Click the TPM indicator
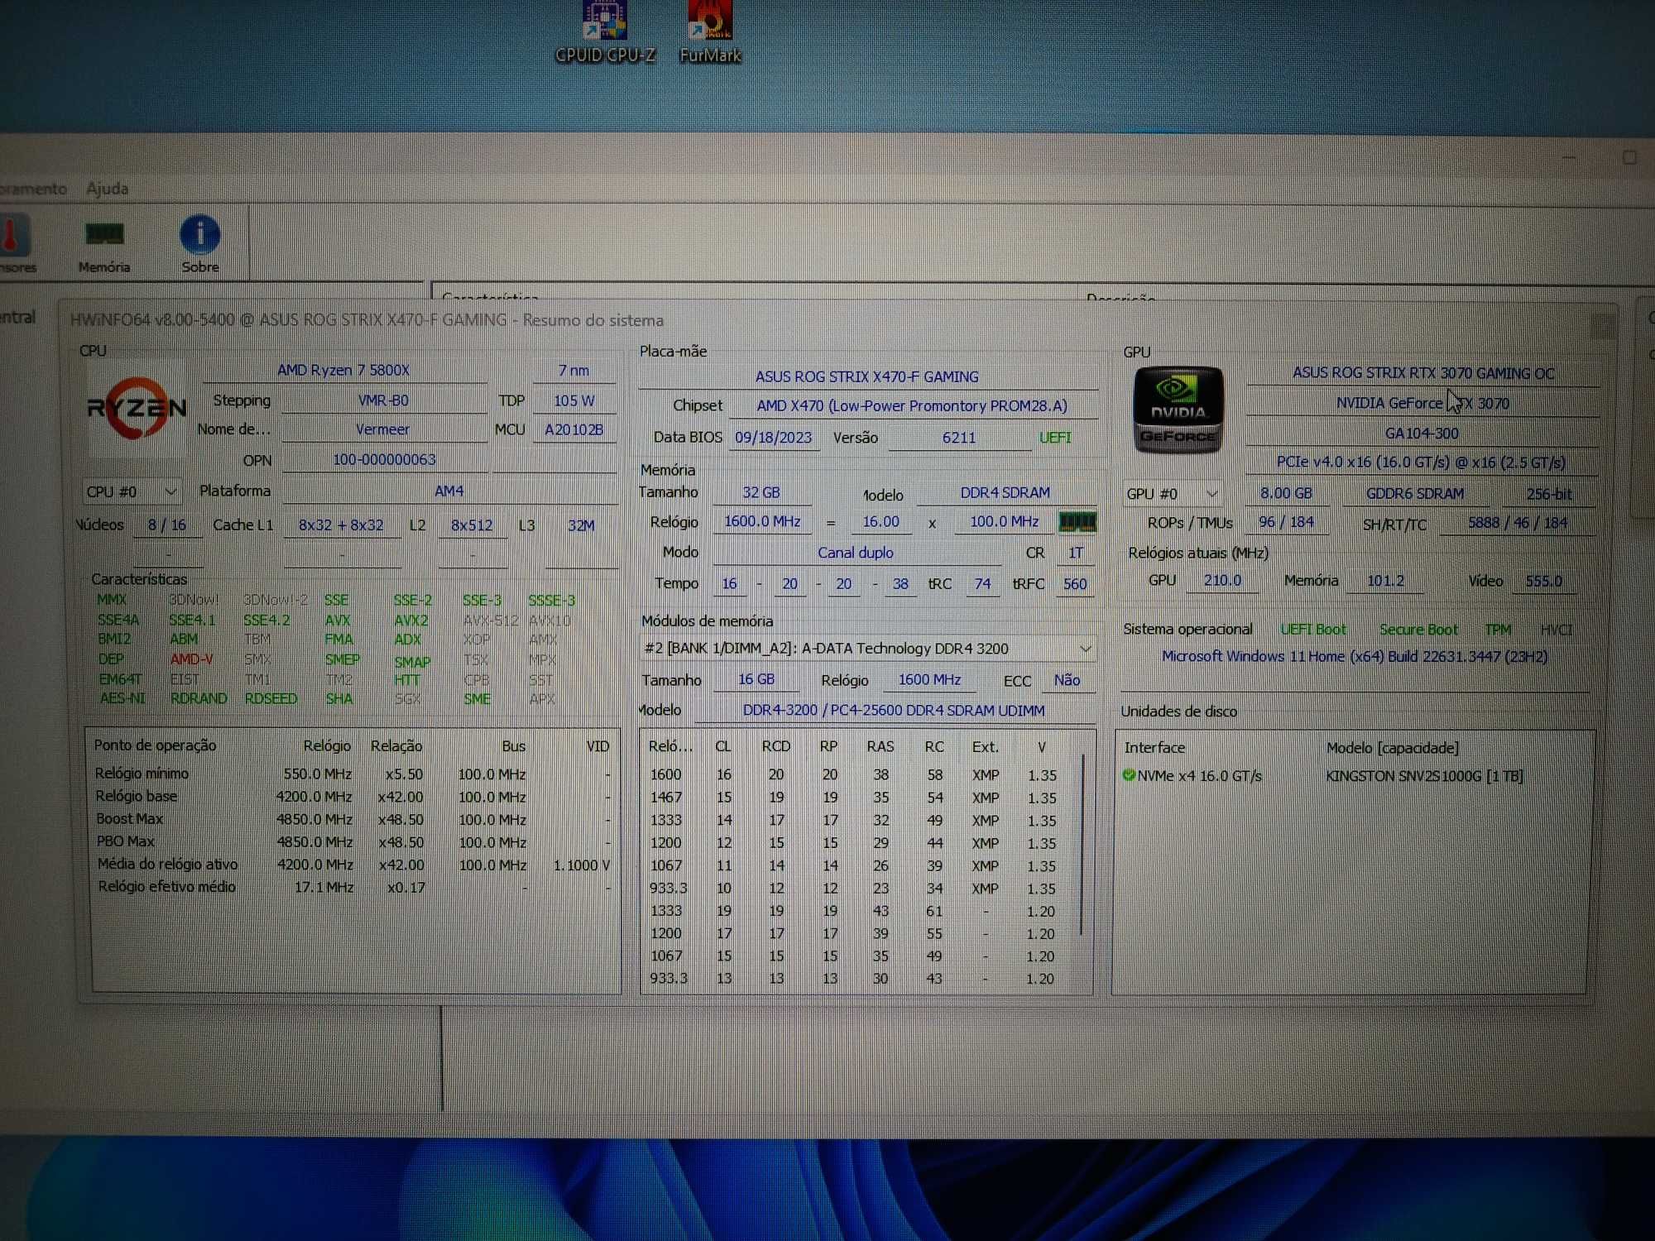The image size is (1655, 1241). click(1498, 630)
